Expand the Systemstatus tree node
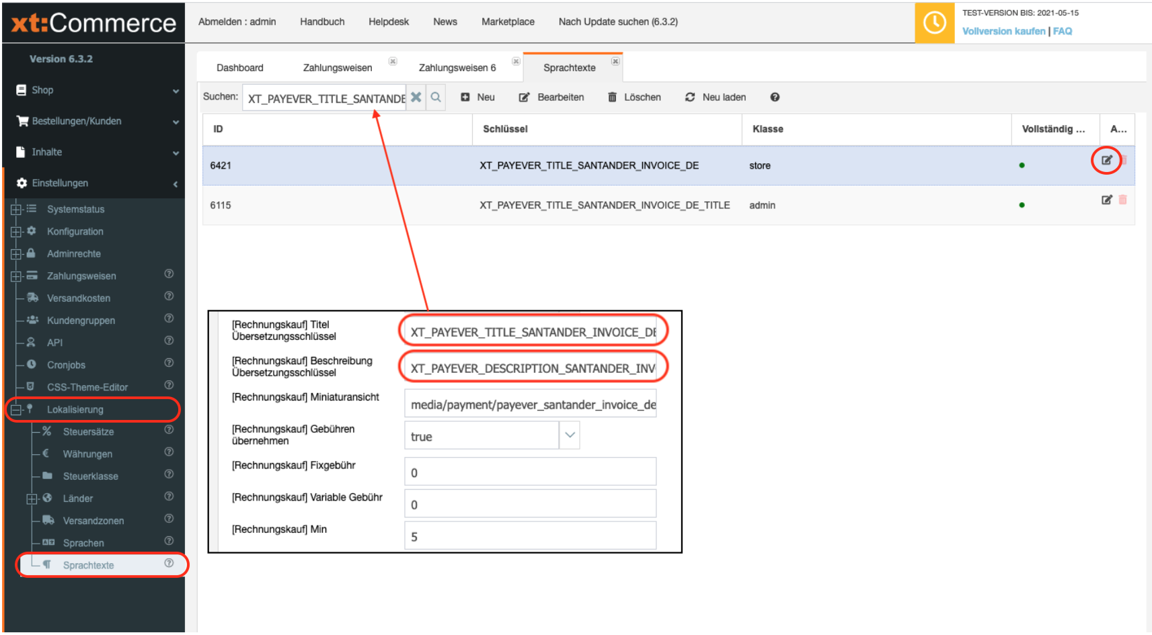Screen dimensions: 1152x635 pos(16,210)
